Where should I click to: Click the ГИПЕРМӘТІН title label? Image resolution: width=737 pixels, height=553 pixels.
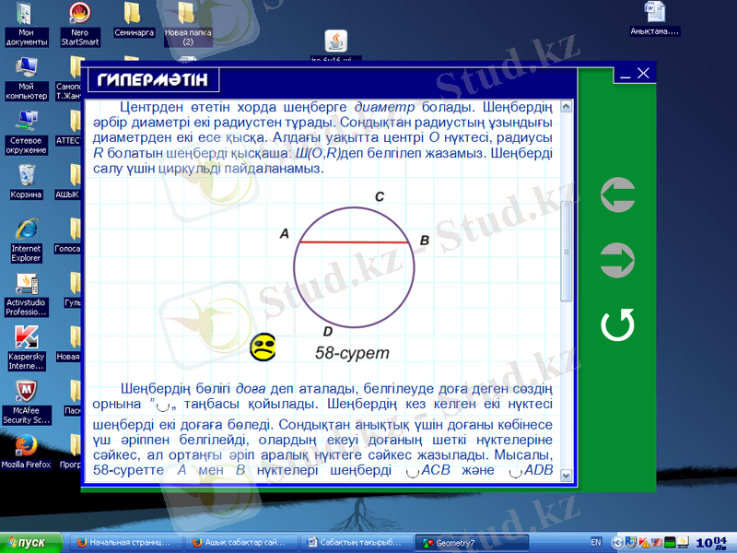pos(153,77)
